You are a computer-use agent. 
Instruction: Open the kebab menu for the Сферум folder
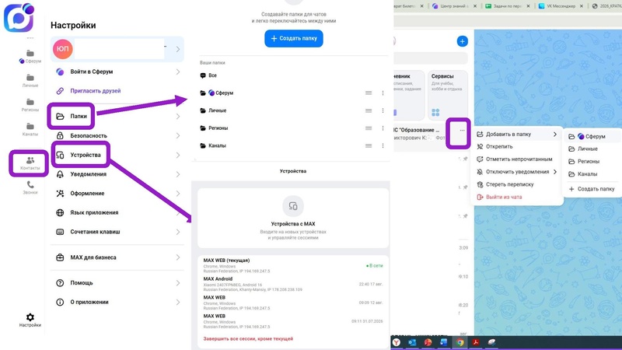click(383, 93)
